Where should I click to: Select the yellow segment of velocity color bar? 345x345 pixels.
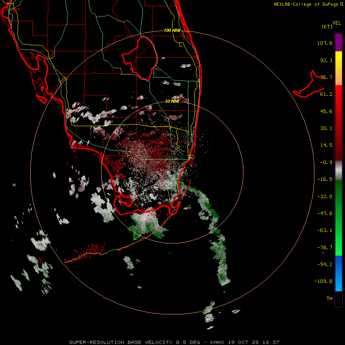pos(338,68)
